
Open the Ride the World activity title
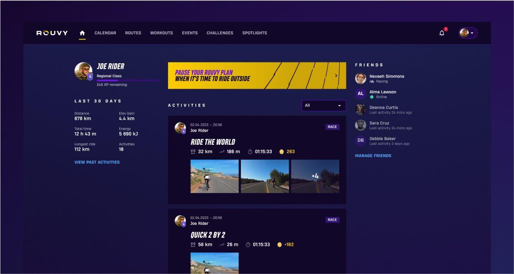(213, 142)
